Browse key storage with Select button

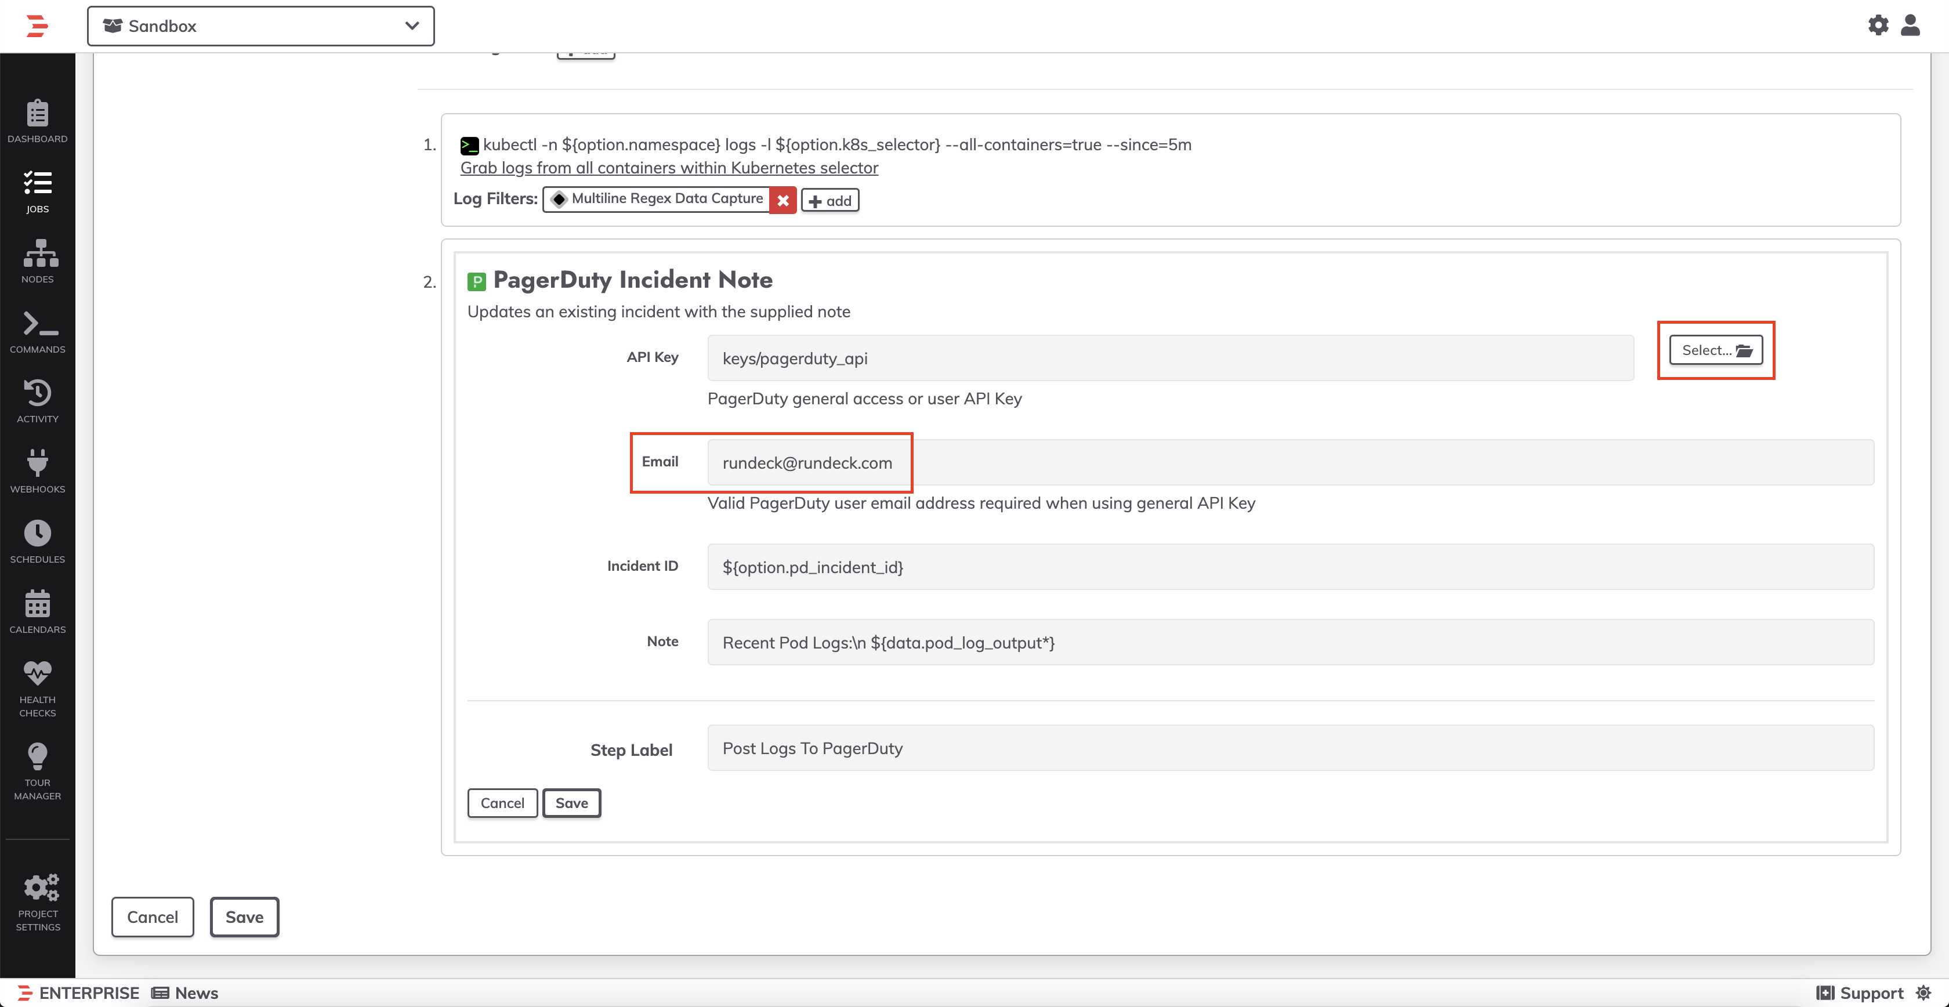click(1715, 350)
